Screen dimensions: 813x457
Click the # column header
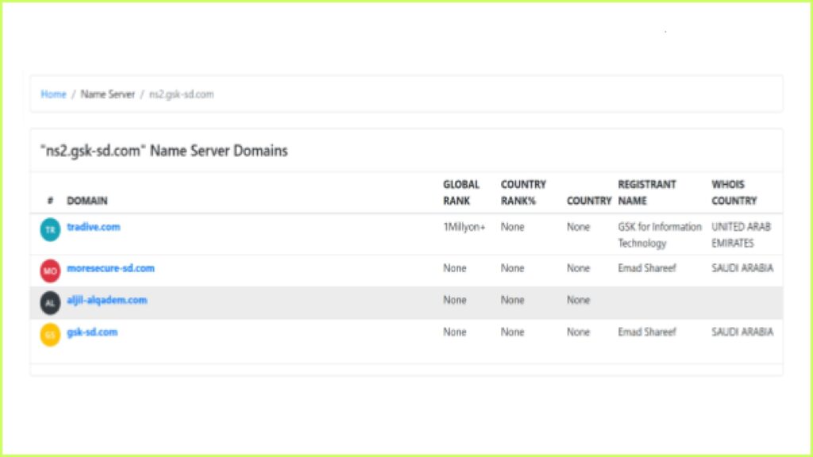click(50, 201)
